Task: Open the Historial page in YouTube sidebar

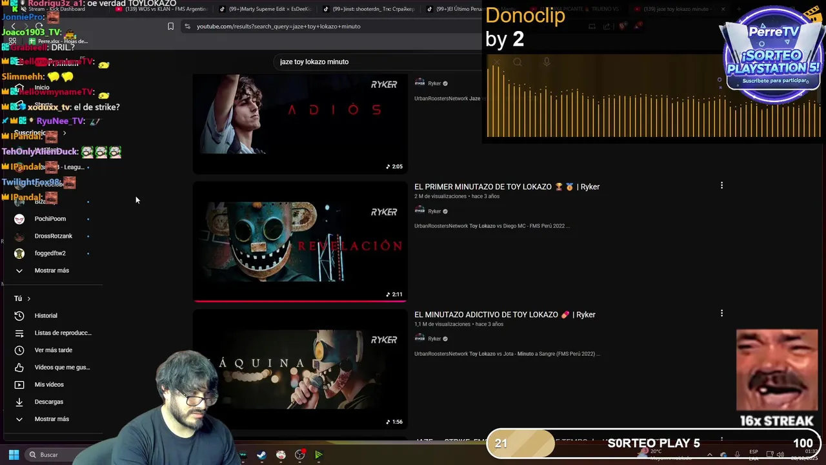Action: [x=45, y=315]
